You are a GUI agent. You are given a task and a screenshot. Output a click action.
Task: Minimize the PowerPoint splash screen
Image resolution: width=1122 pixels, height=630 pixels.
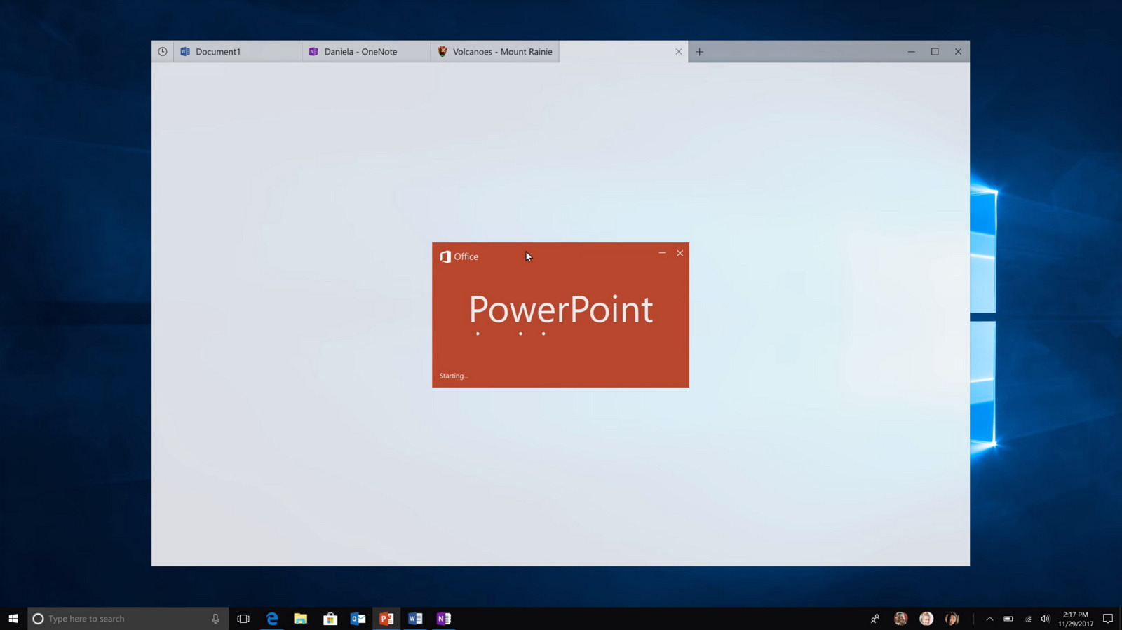pyautogui.click(x=662, y=253)
